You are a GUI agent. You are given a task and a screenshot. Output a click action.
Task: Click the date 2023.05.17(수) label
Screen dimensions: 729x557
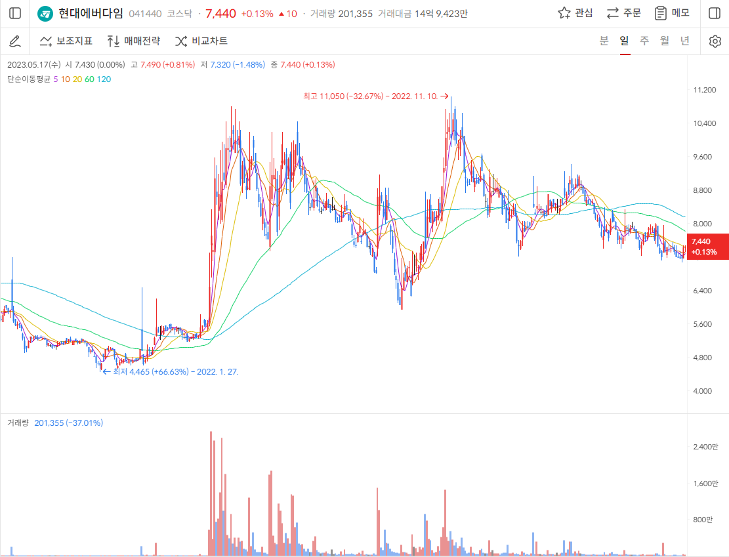(x=34, y=65)
